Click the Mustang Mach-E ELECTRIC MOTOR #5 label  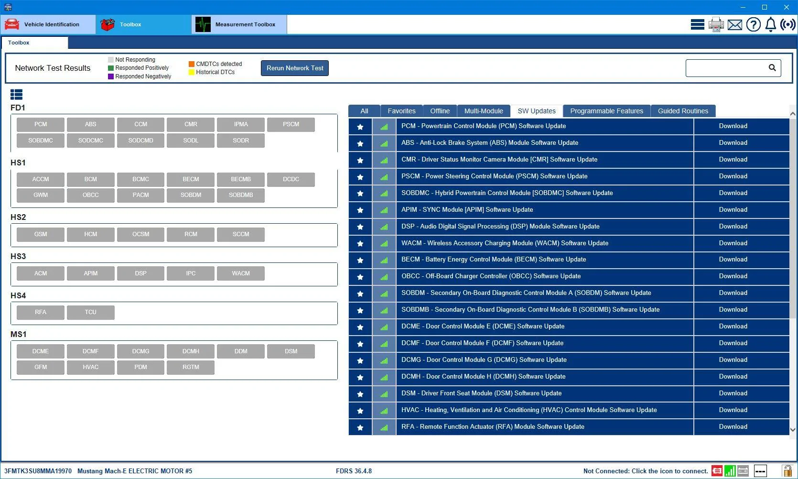(x=135, y=471)
